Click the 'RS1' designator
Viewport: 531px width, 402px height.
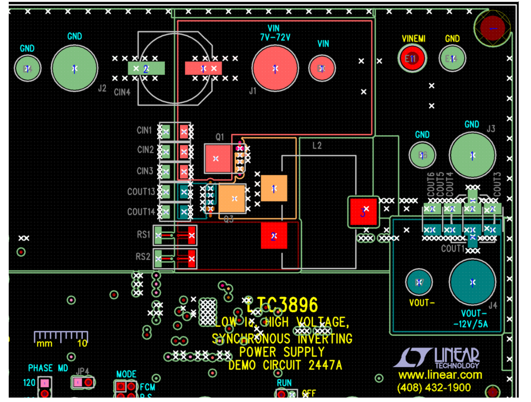coord(143,235)
